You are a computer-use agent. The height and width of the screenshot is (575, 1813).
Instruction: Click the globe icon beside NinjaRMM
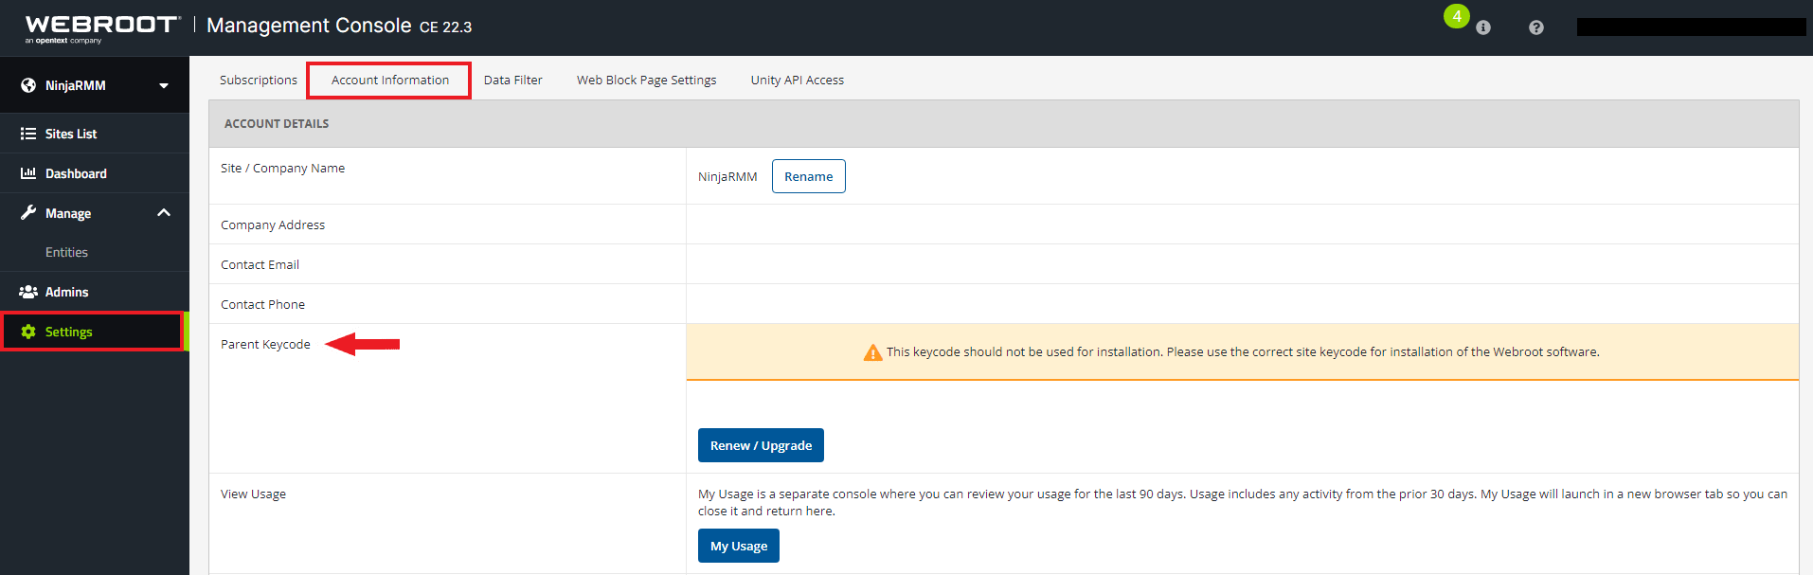point(28,85)
